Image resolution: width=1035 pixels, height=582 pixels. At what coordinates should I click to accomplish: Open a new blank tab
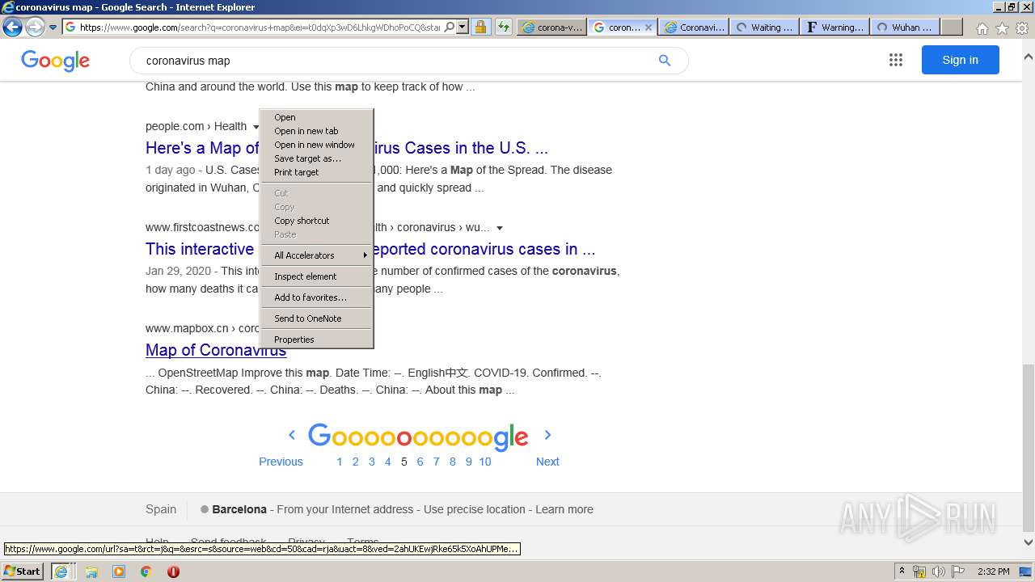tap(952, 27)
